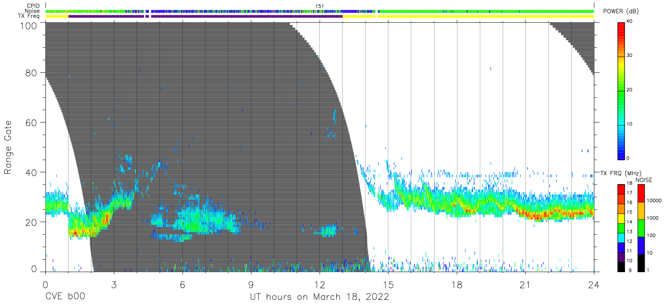Click the 6 hour tick label
Screen dimensions: 668x308
(182, 284)
